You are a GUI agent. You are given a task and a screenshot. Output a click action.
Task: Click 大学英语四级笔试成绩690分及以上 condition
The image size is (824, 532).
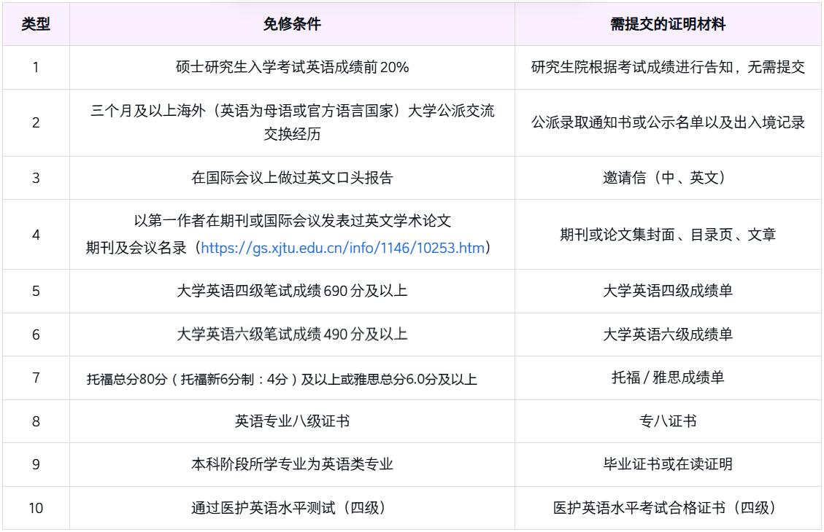(292, 291)
